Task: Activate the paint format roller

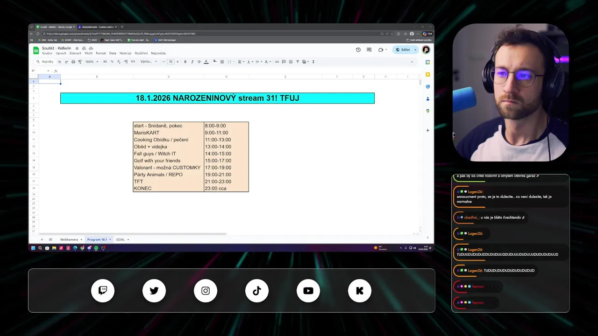Action: click(80, 62)
